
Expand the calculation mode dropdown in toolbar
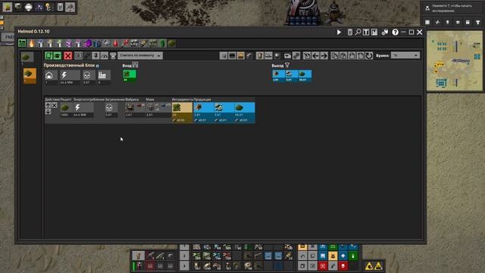140,55
